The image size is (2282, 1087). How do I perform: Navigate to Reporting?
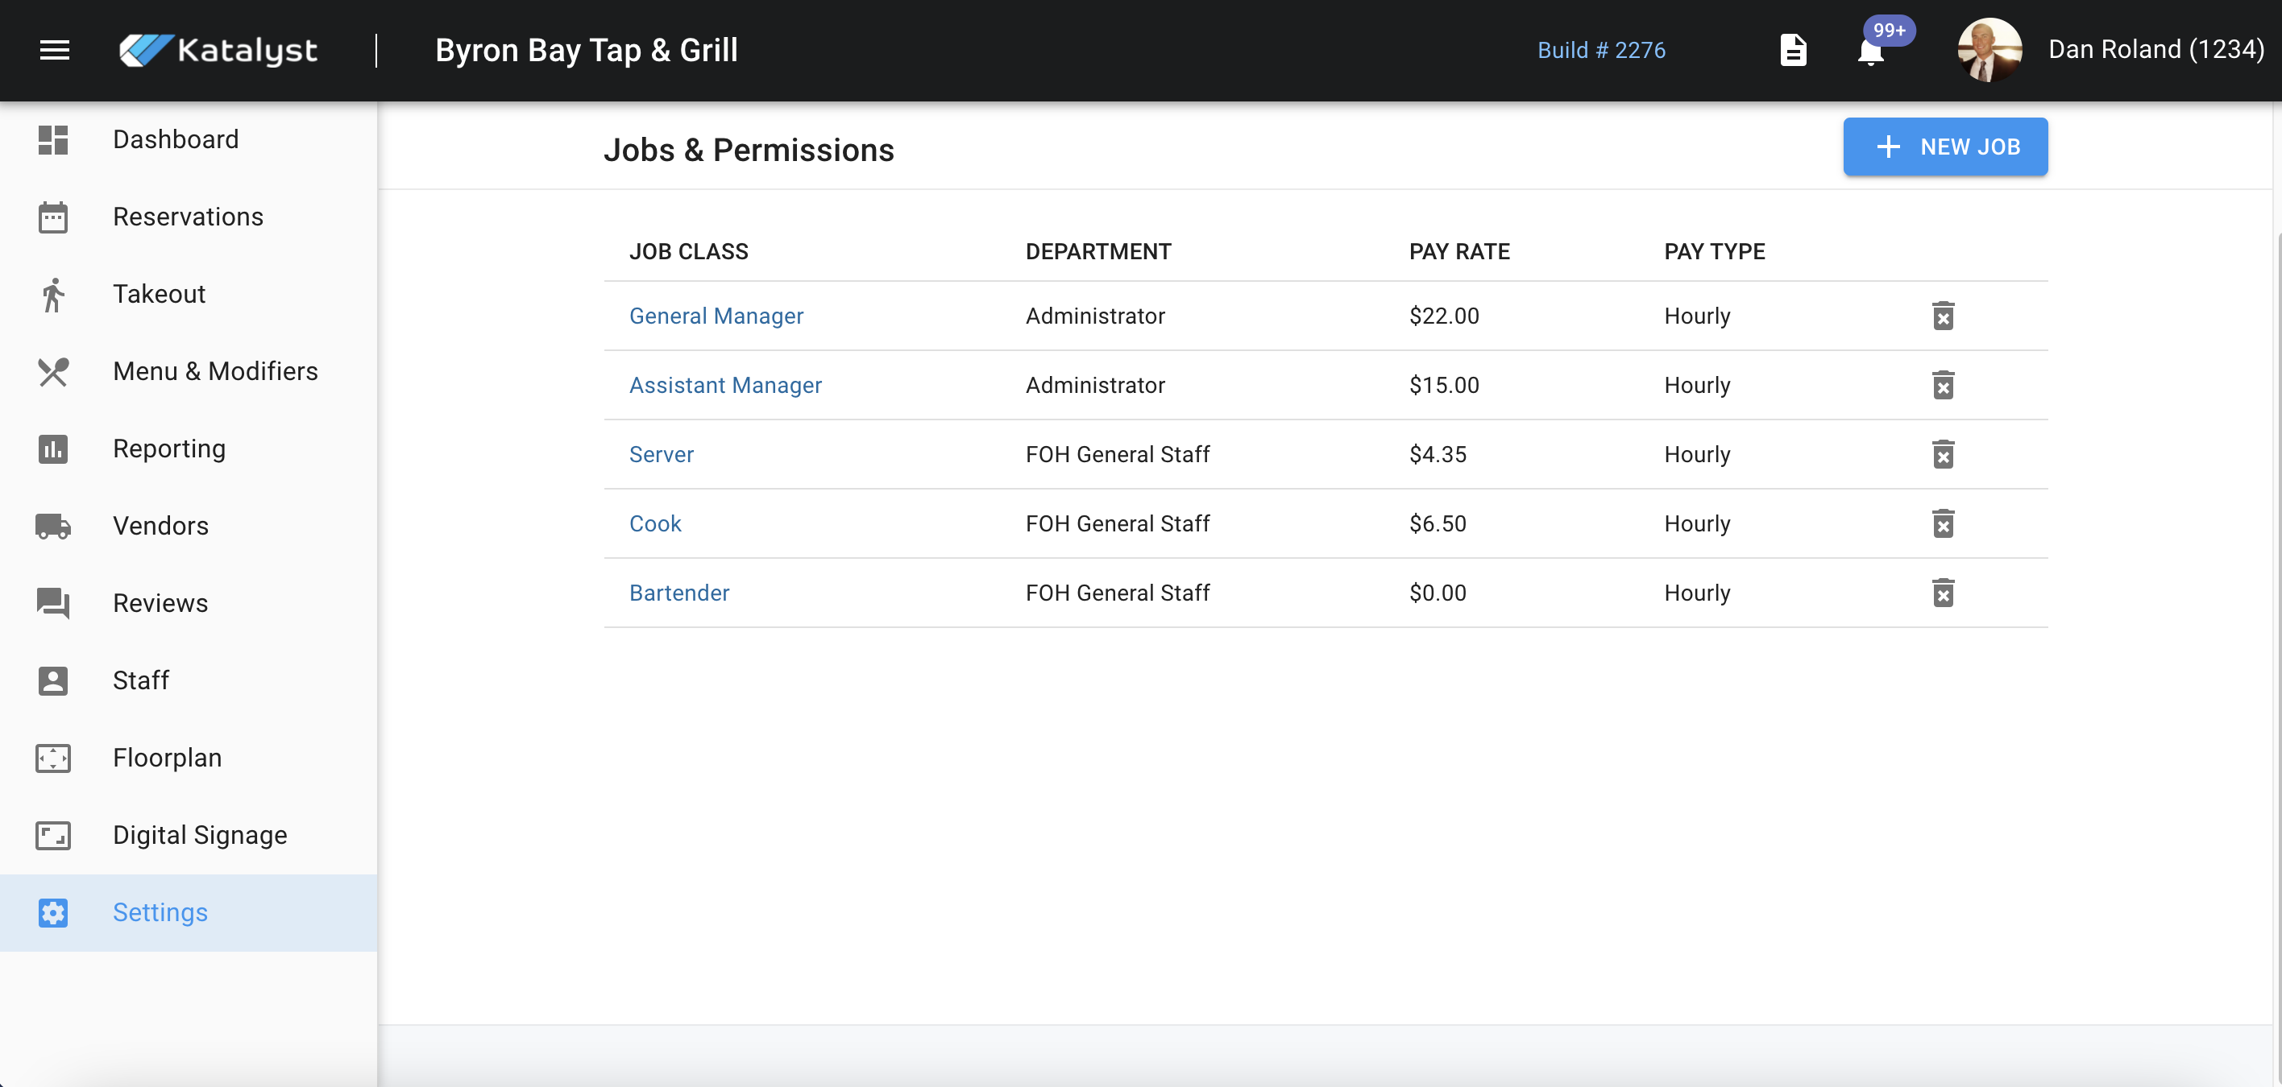coord(169,448)
